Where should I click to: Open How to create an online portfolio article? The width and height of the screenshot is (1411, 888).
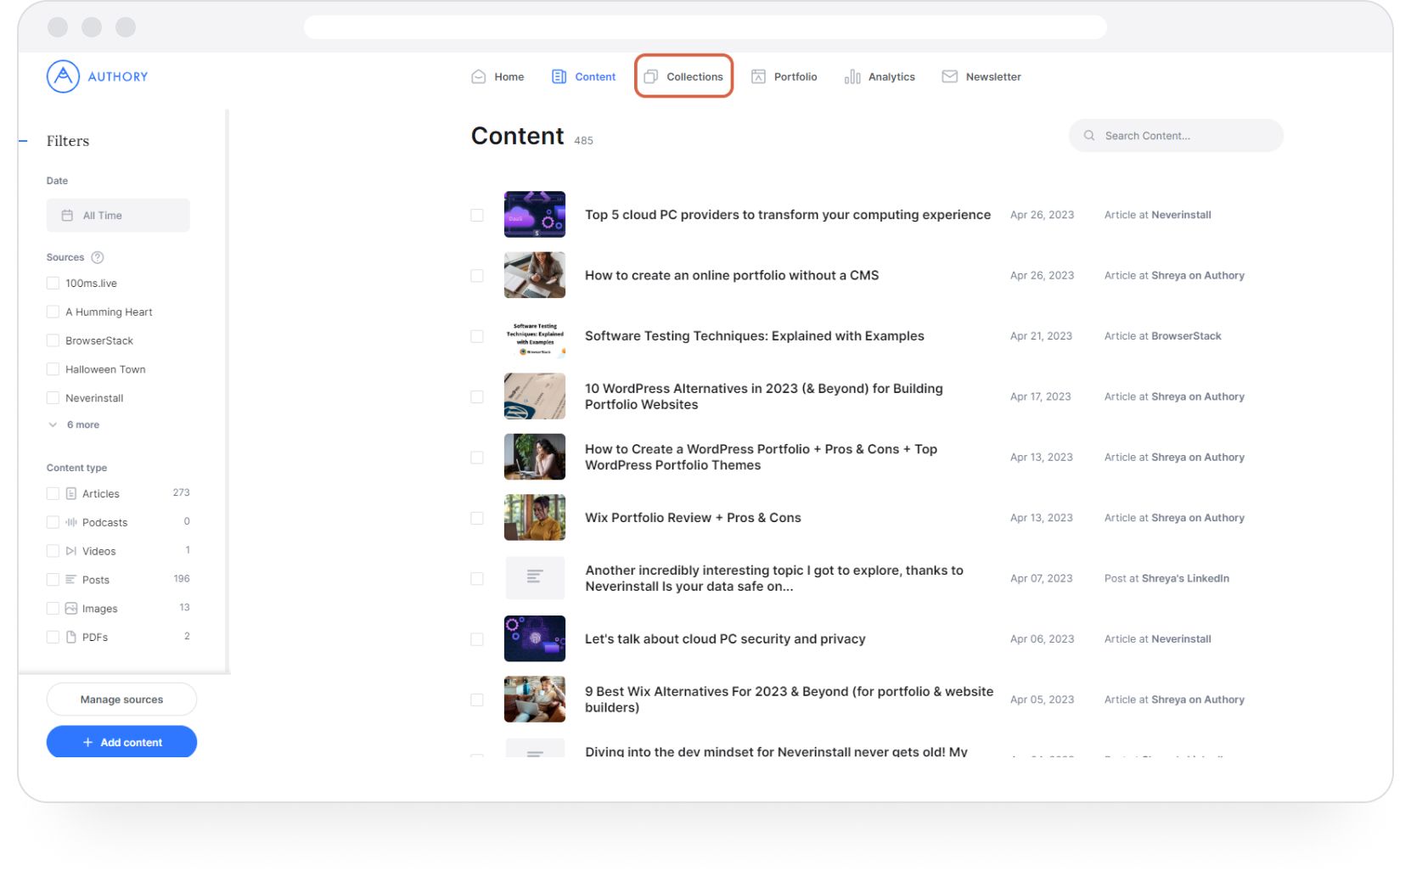coord(732,275)
